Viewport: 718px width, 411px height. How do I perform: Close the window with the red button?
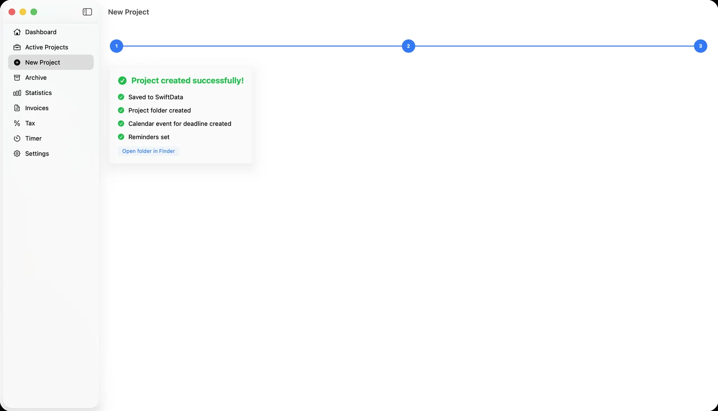pyautogui.click(x=12, y=12)
